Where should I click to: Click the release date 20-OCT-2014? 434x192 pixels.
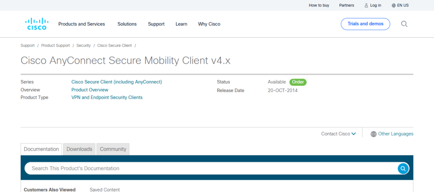point(283,90)
